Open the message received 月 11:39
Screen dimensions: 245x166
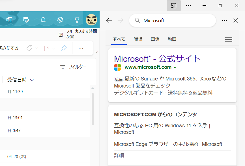point(45,91)
